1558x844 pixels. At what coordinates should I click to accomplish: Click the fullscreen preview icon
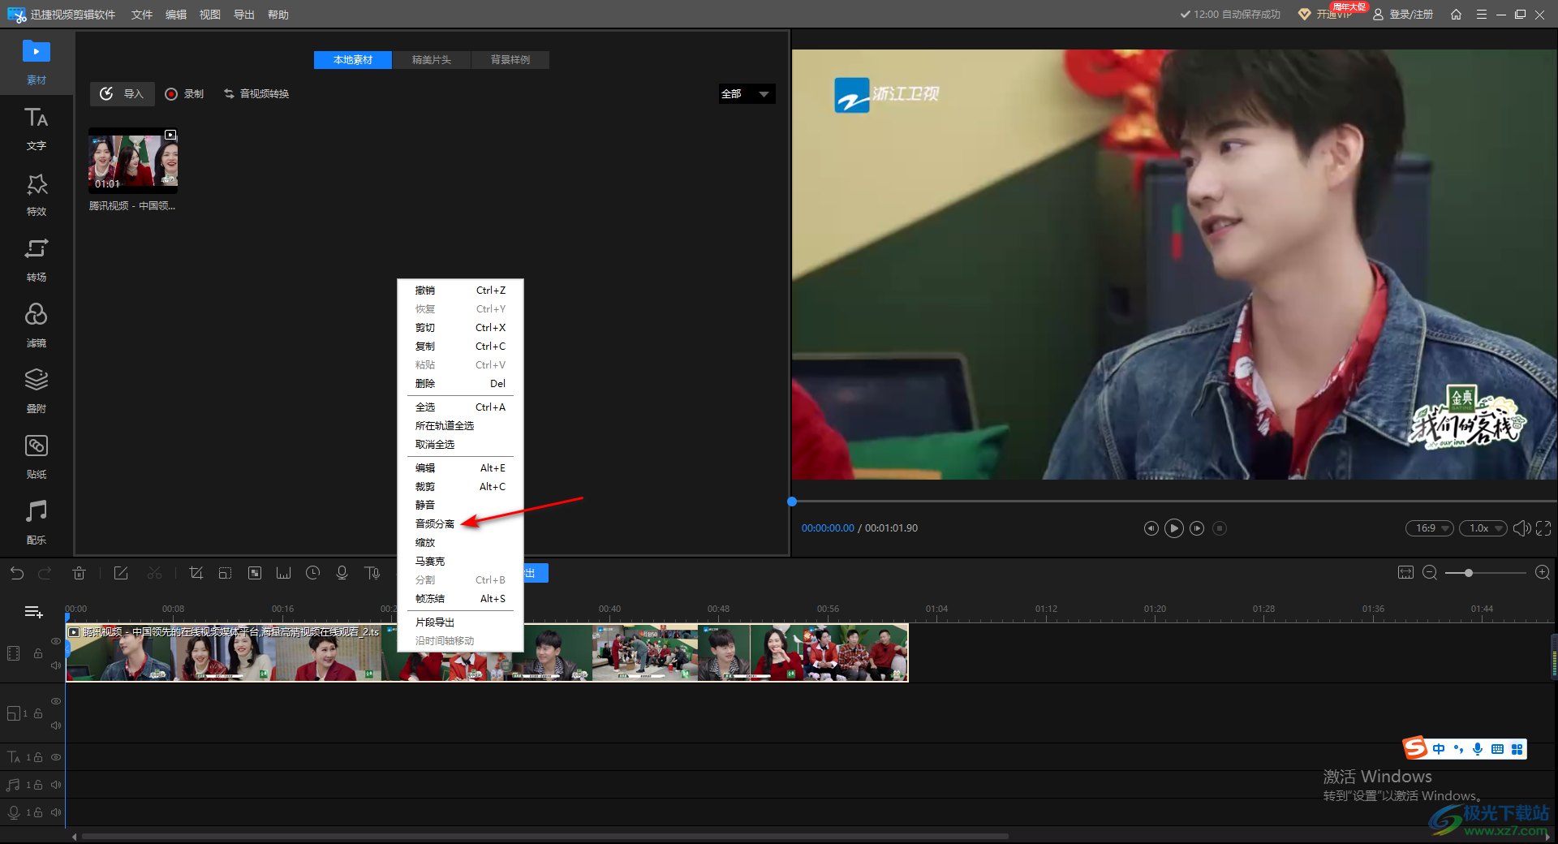tap(1543, 528)
